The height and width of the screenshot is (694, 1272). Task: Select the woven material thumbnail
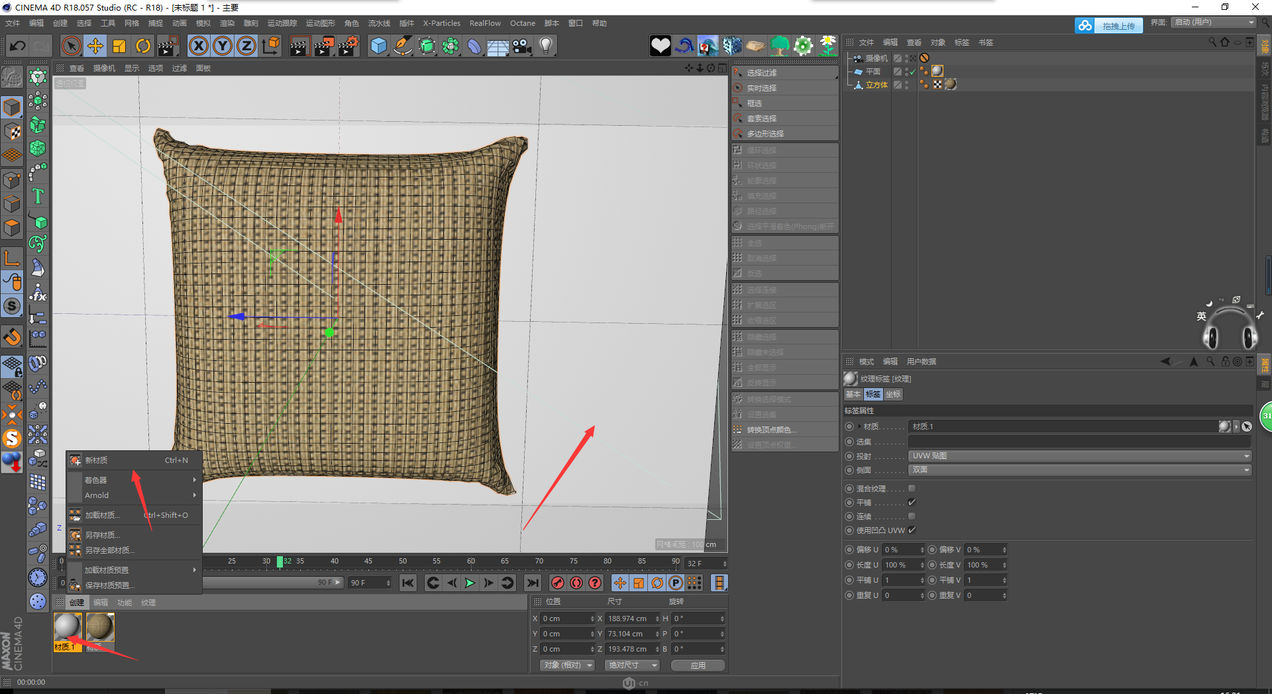click(x=100, y=627)
